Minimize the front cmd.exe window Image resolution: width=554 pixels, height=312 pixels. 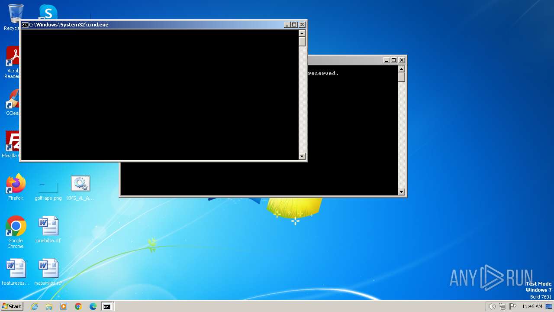tap(287, 25)
